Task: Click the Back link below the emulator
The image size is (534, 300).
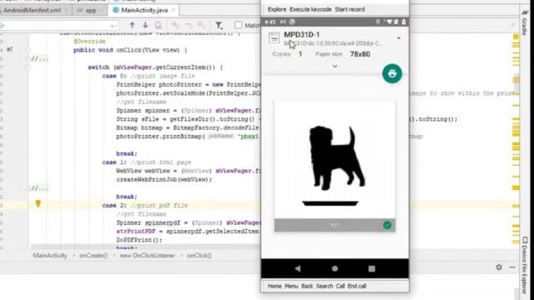Action: [307, 286]
